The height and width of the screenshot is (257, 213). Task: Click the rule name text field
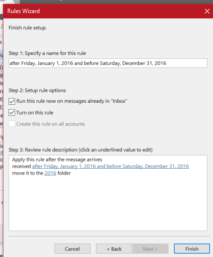108,63
